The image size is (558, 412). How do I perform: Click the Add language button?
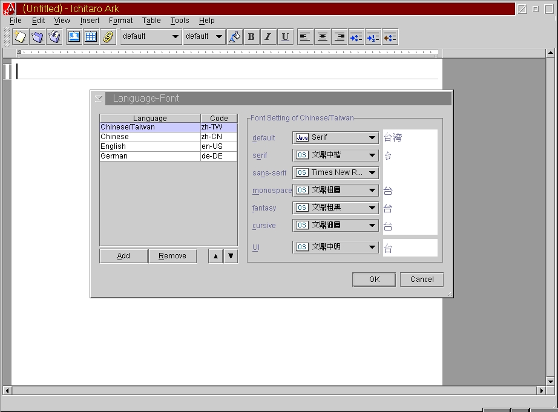[x=123, y=256]
